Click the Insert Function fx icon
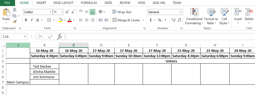This screenshot has height=95, width=255. click(x=59, y=37)
